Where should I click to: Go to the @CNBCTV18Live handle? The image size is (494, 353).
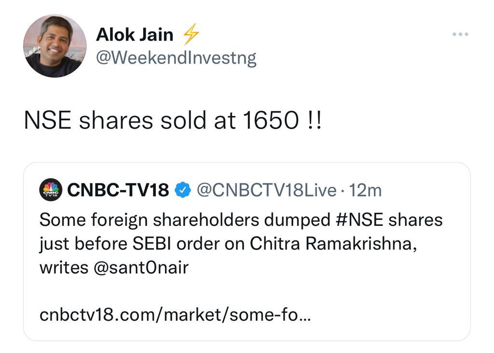click(267, 191)
